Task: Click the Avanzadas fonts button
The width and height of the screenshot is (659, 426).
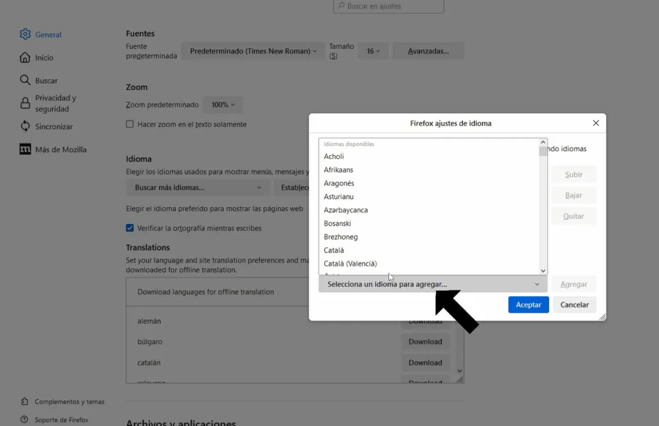Action: (428, 51)
